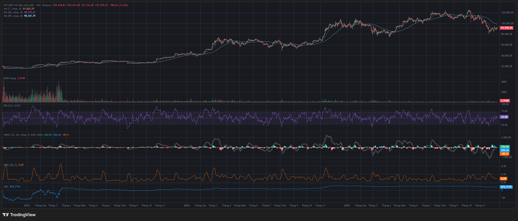Click the red 5,910K volume axis label

pyautogui.click(x=505, y=100)
